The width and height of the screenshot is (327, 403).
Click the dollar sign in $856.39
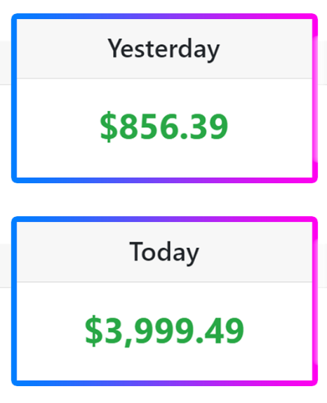(109, 126)
